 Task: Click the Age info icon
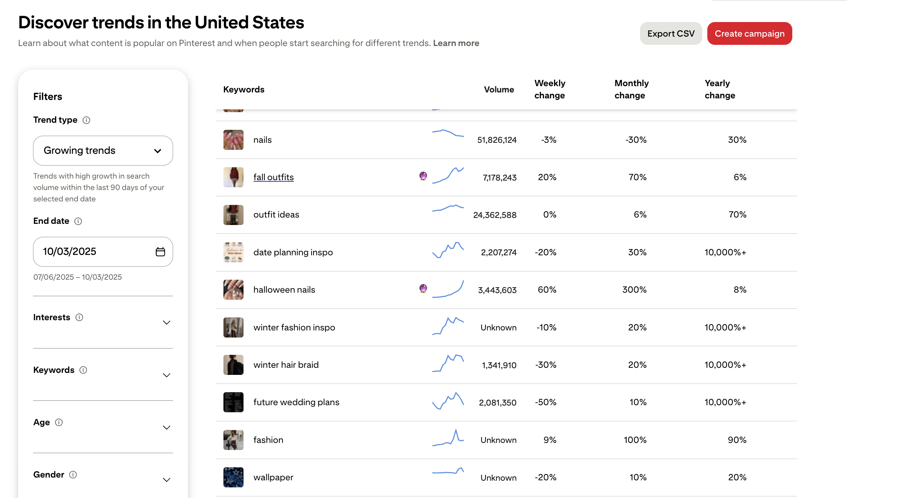point(59,422)
